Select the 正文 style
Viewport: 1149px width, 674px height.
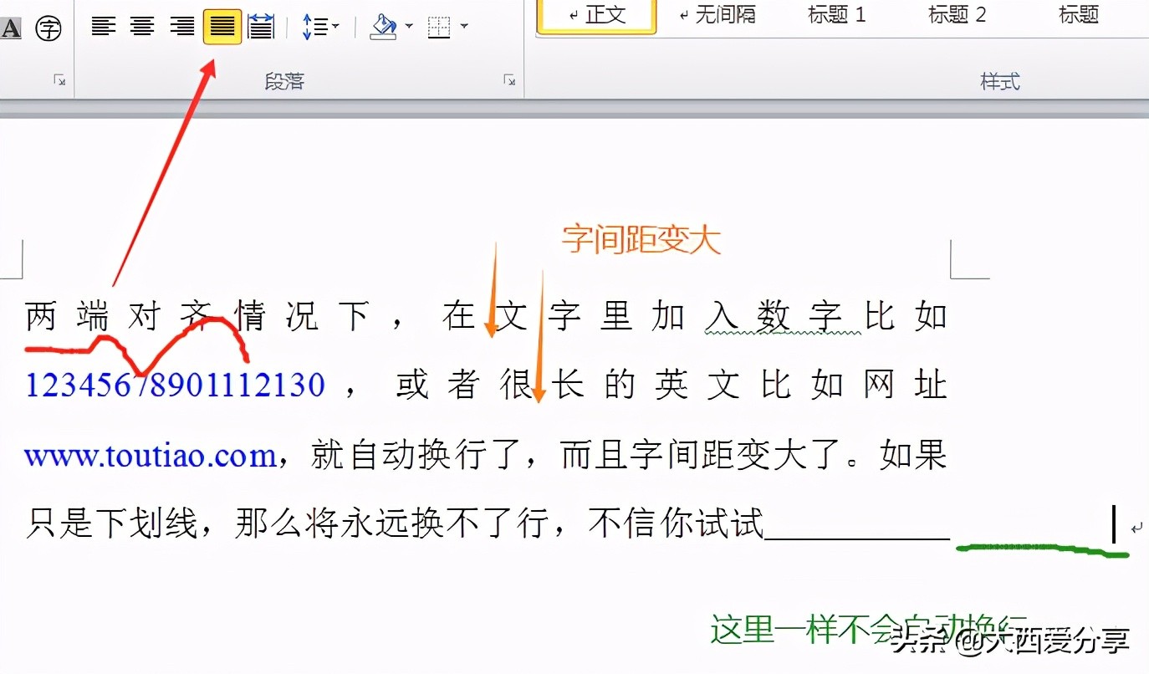tap(596, 15)
